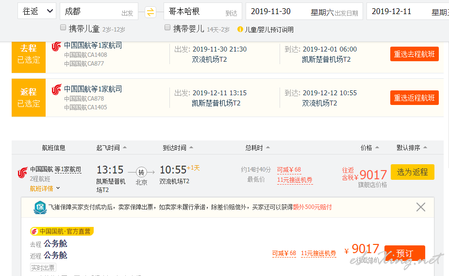Open 默认排序 sort option
Viewport: 449px width, 276px height.
412,148
